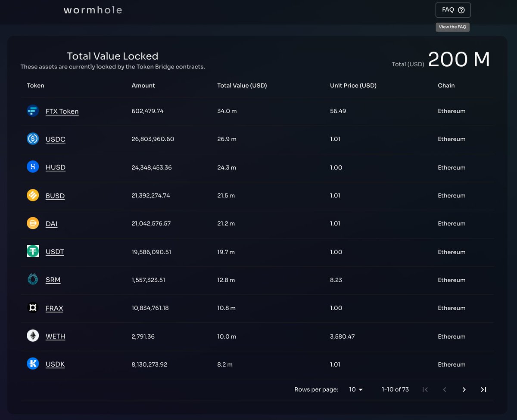
Task: Click the DAI token icon
Action: [33, 223]
